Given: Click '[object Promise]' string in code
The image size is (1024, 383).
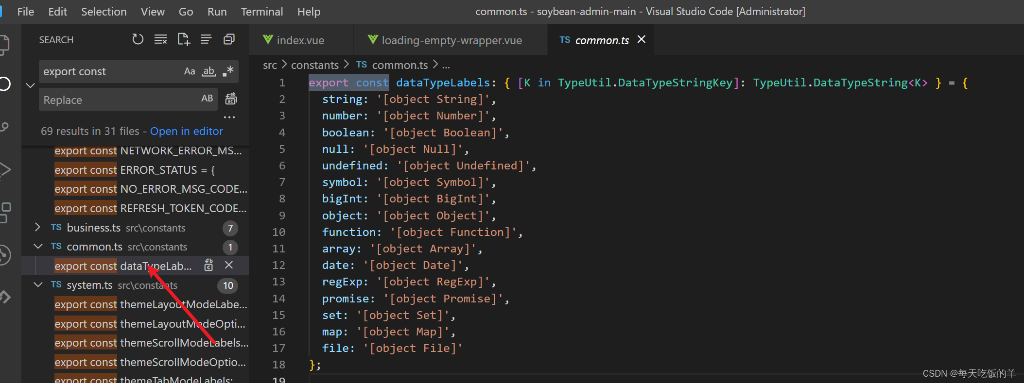Looking at the screenshot, I should [x=443, y=299].
